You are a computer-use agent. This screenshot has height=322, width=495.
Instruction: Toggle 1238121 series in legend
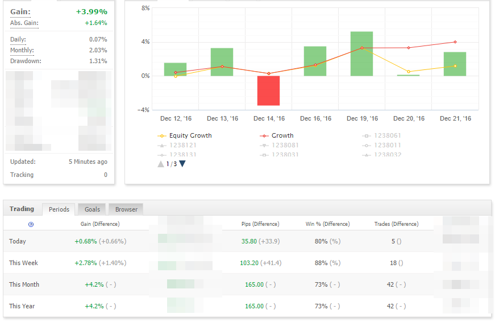177,146
